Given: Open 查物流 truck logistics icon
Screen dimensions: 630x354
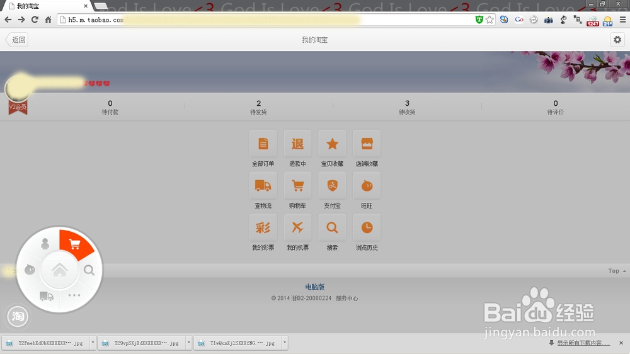Looking at the screenshot, I should coord(263,186).
